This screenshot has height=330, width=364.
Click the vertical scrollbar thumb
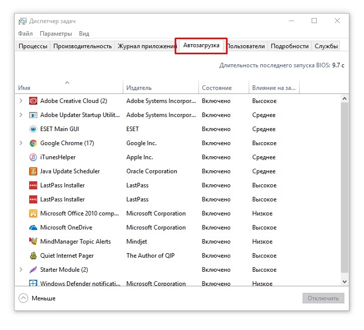(344, 187)
